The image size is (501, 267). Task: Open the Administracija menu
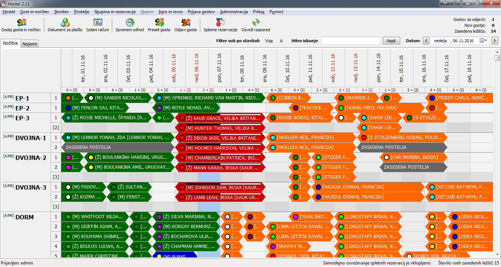click(x=234, y=12)
